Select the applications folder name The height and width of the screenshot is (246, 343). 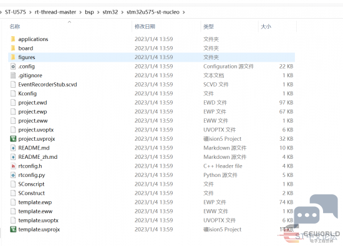[33, 39]
